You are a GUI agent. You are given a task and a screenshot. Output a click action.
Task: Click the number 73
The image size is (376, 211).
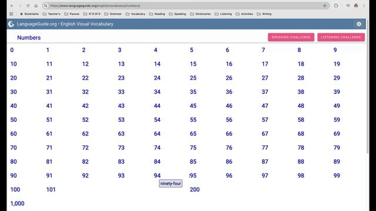[121, 148]
